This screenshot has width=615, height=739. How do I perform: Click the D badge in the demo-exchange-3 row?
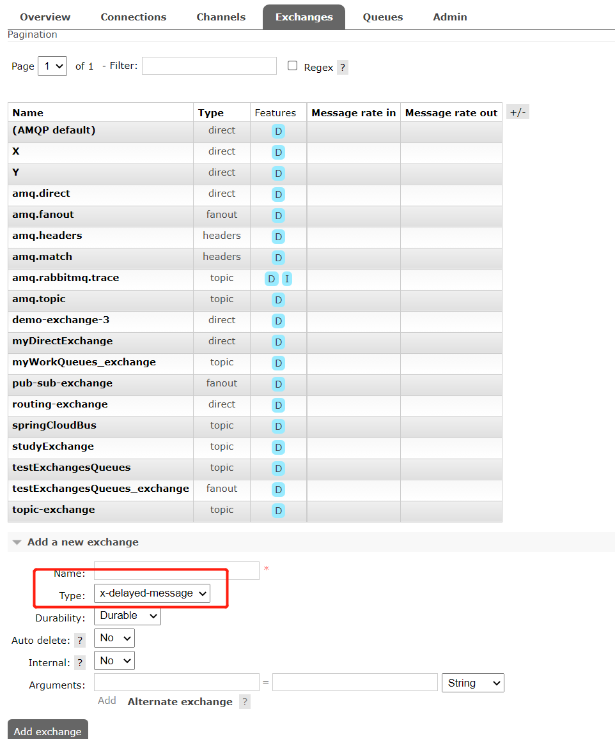click(278, 321)
